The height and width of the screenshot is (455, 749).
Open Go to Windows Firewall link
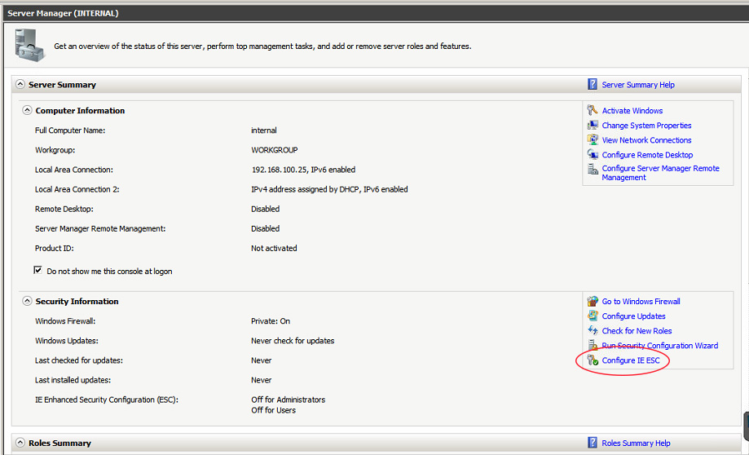pos(641,301)
